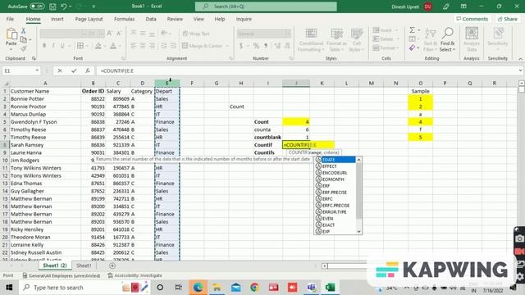
Task: Open the View tab
Action: (x=199, y=19)
